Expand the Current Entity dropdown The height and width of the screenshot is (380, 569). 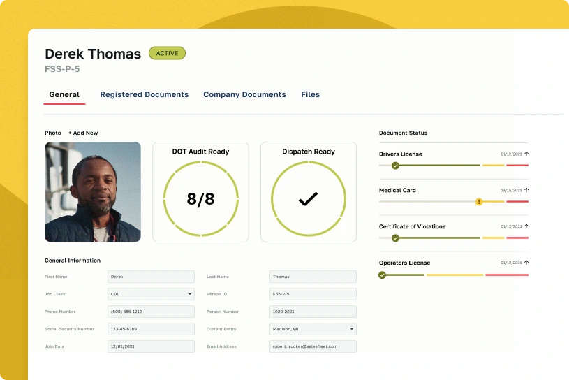pyautogui.click(x=313, y=329)
